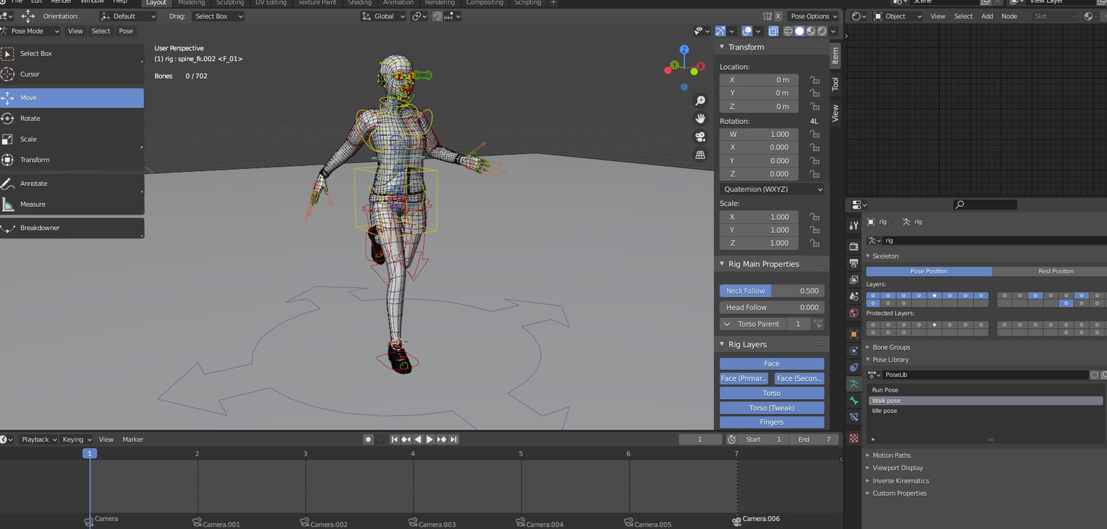Choose the Rotate tool
1107x529 pixels.
pyautogui.click(x=71, y=119)
